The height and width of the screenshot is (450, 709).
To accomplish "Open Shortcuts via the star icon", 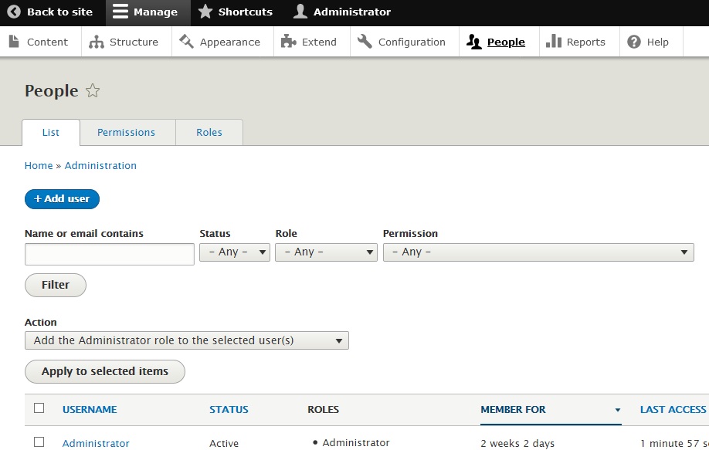I will [x=205, y=12].
